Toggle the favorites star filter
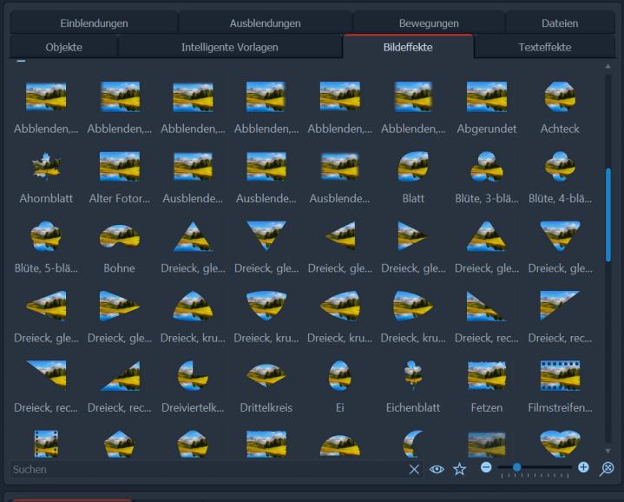Image resolution: width=624 pixels, height=502 pixels. pyautogui.click(x=459, y=469)
